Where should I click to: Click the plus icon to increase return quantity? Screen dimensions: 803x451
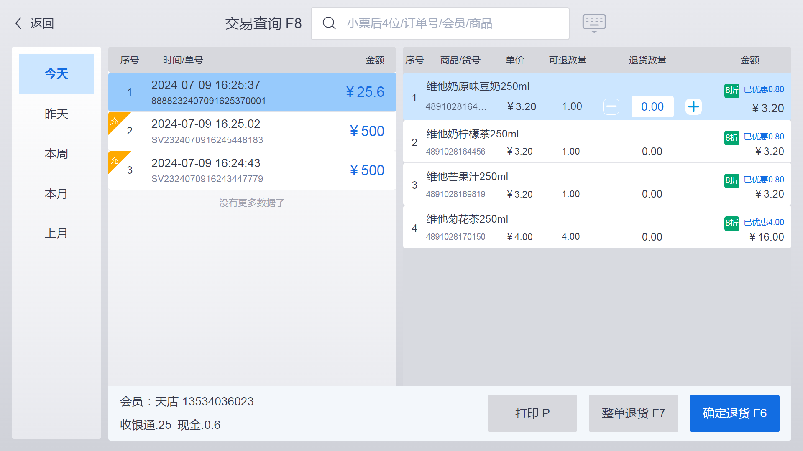(693, 106)
